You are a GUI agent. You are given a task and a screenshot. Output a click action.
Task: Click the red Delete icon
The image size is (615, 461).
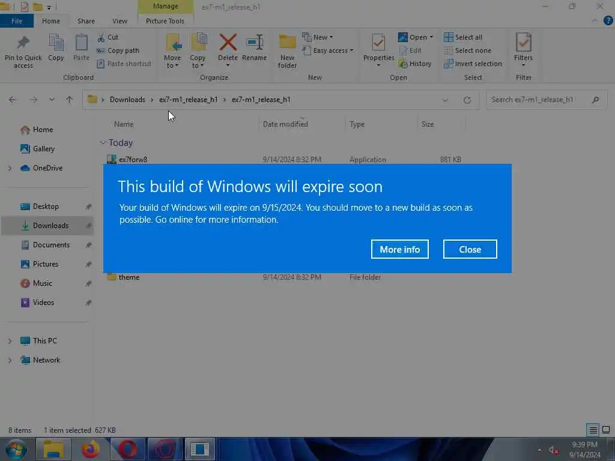[228, 43]
